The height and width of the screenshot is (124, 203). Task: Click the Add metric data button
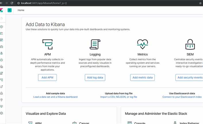[x=142, y=77]
